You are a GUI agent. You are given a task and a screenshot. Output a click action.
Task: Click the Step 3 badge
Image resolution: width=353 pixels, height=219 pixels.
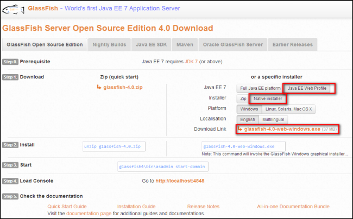10,165
